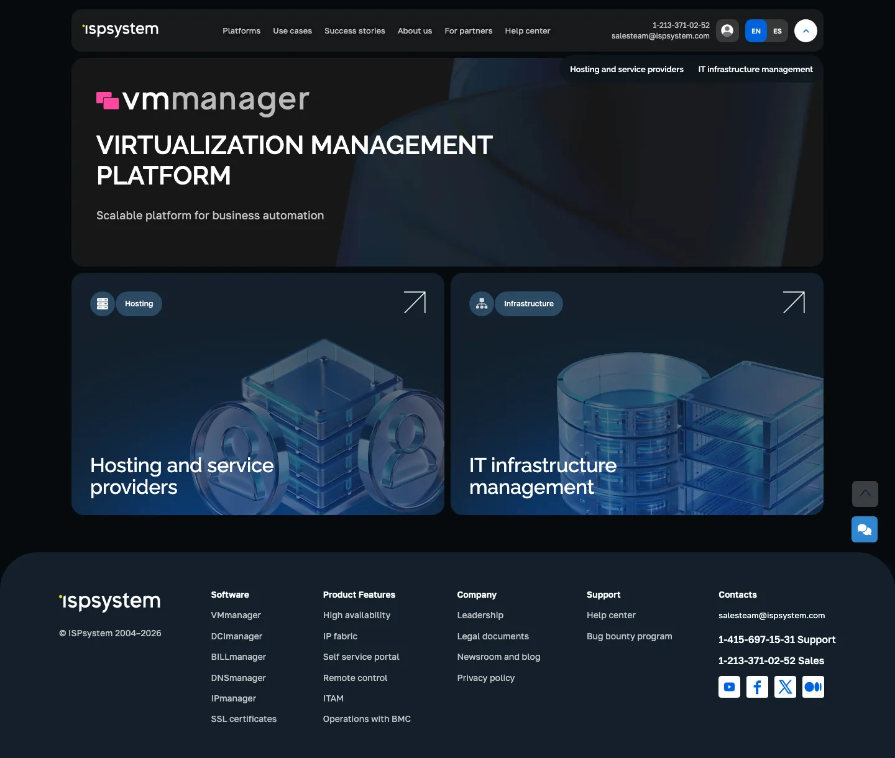Viewport: 895px width, 758px height.
Task: Click footer email salesteam@ispsystem.com
Action: (x=772, y=616)
